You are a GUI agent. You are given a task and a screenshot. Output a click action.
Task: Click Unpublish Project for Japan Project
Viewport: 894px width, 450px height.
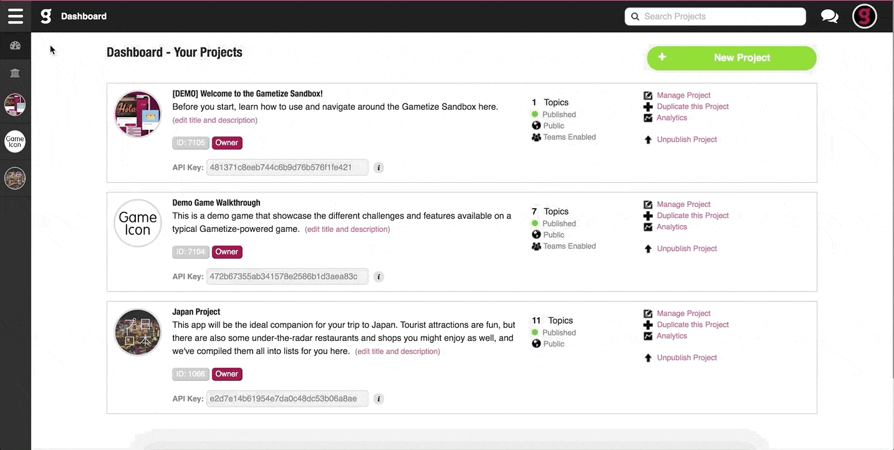tap(687, 358)
